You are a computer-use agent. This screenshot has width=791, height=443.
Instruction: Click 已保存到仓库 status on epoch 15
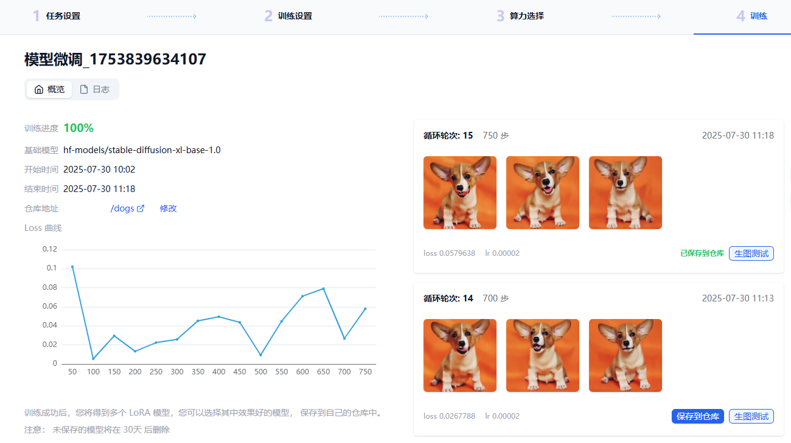[702, 253]
